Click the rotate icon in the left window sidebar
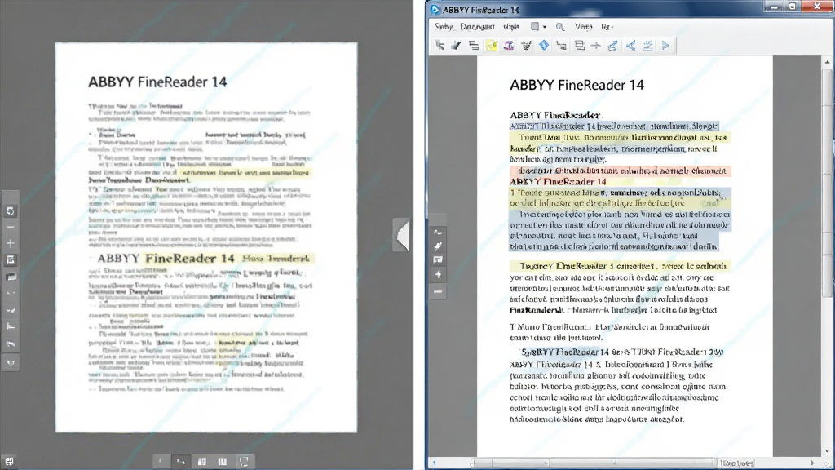Viewport: 835px width, 470px height. (10, 211)
